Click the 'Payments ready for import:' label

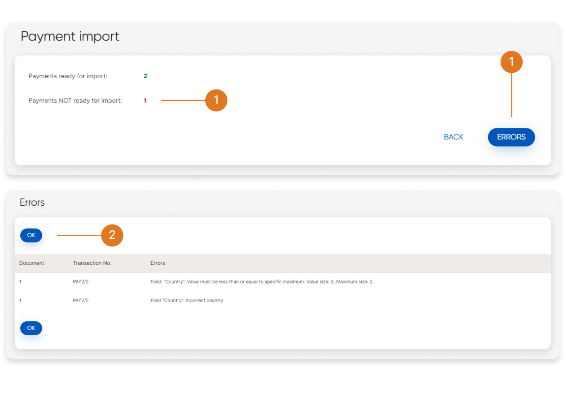click(x=68, y=76)
